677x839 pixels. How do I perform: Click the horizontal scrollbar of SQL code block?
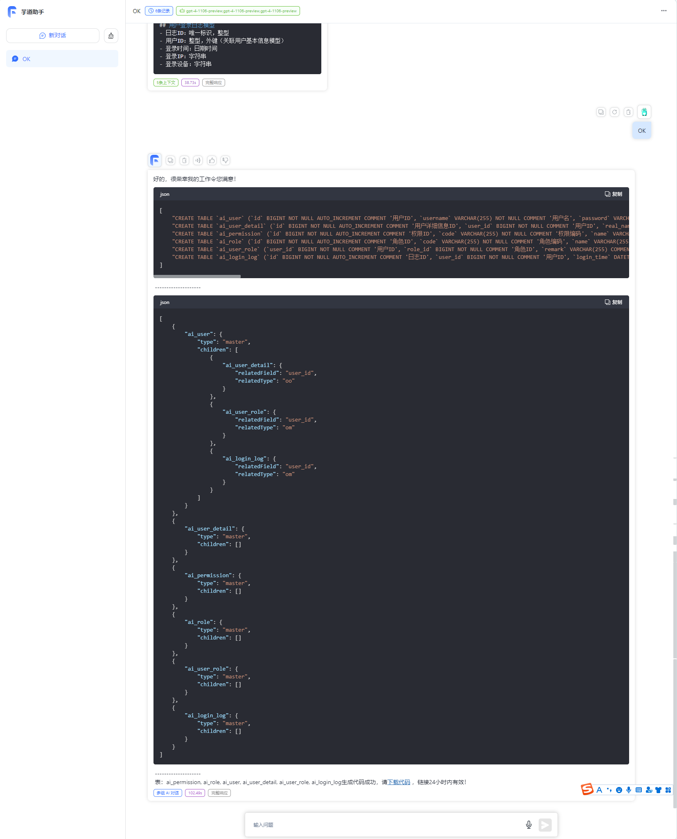[x=197, y=277]
